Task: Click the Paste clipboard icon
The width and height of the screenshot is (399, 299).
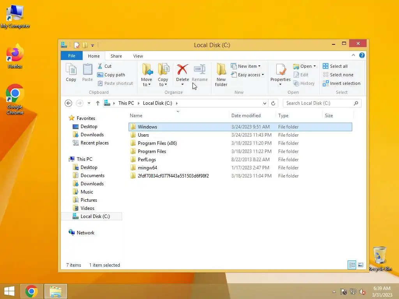Action: [x=87, y=69]
